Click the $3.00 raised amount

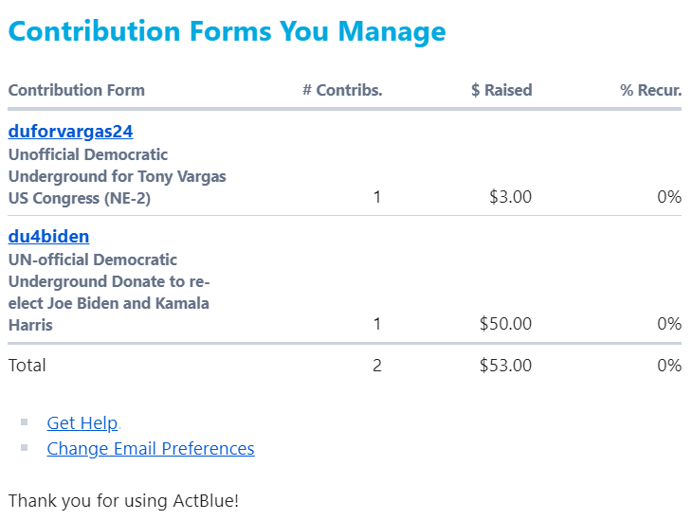(510, 197)
